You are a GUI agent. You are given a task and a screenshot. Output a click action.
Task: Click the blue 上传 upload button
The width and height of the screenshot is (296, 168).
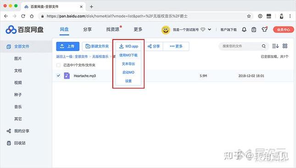68,46
